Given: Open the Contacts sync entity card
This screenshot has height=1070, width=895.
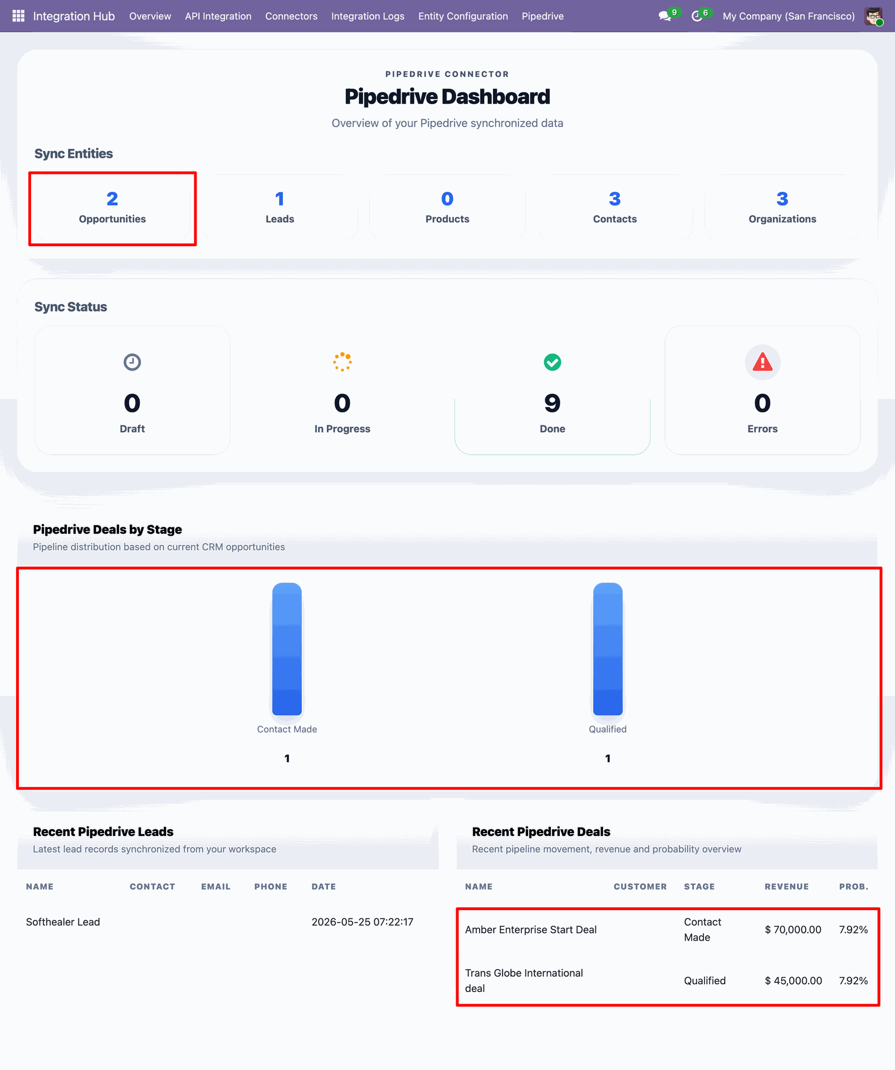Looking at the screenshot, I should click(615, 208).
